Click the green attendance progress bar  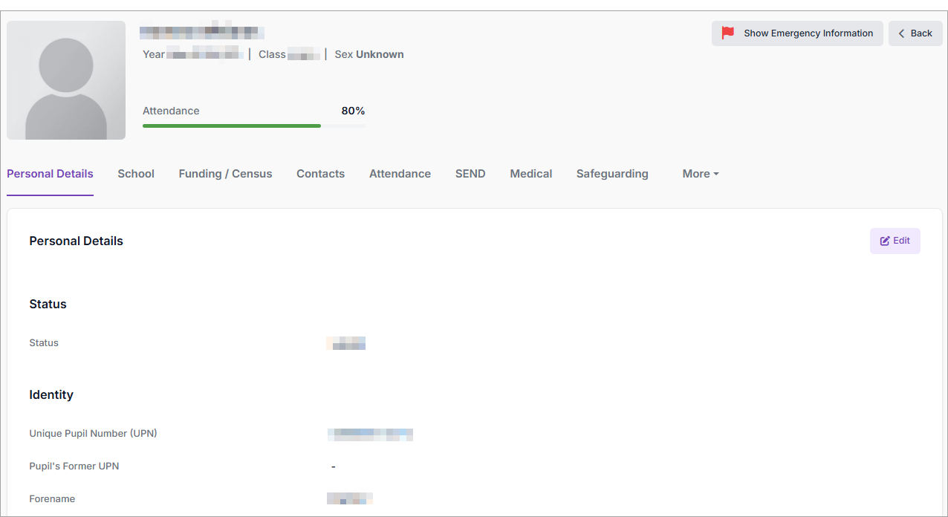[232, 126]
